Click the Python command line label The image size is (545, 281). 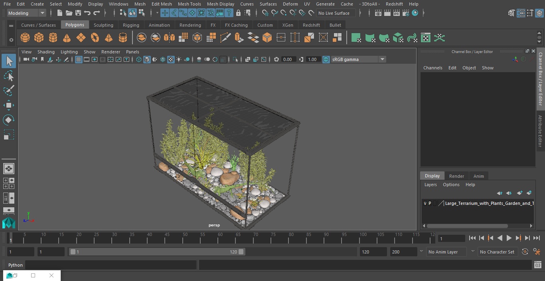(x=16, y=265)
